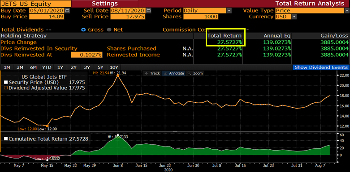Select the Gross radio button
The image size is (350, 172).
84,29
